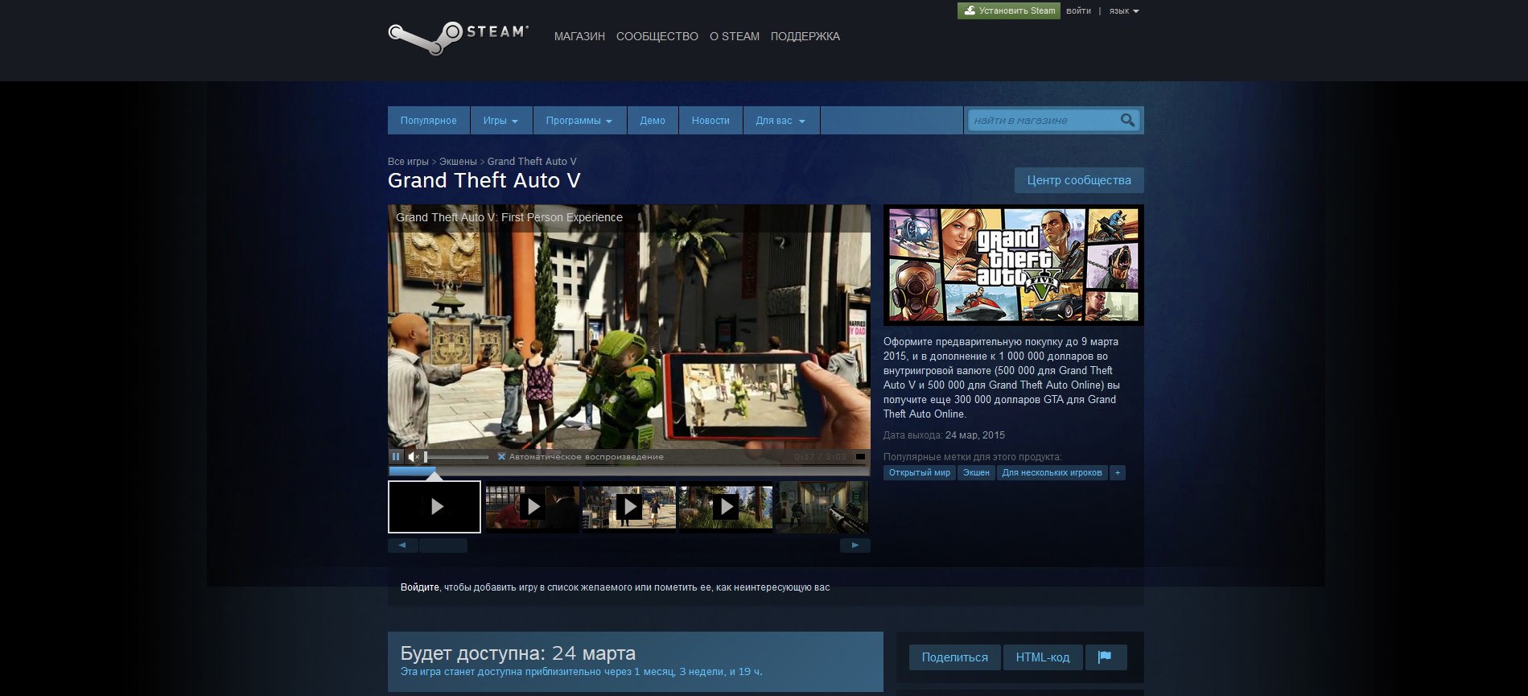
Task: Select the Новости store tab
Action: pos(710,121)
